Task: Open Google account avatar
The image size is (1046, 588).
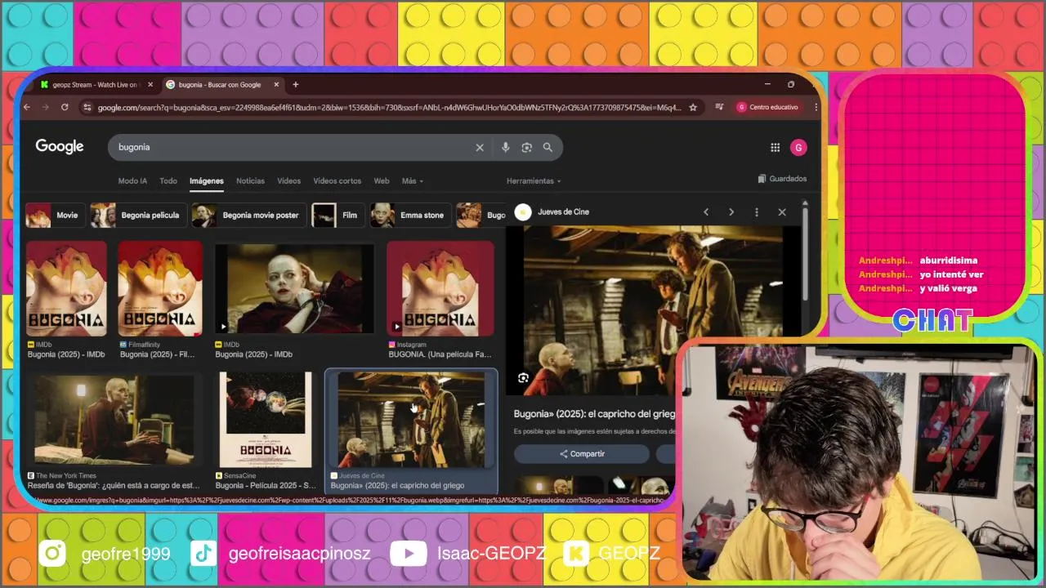Action: pos(798,148)
